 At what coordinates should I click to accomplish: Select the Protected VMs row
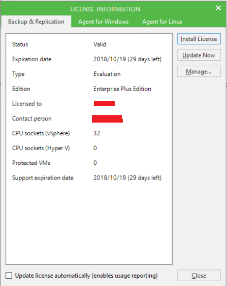(x=89, y=163)
